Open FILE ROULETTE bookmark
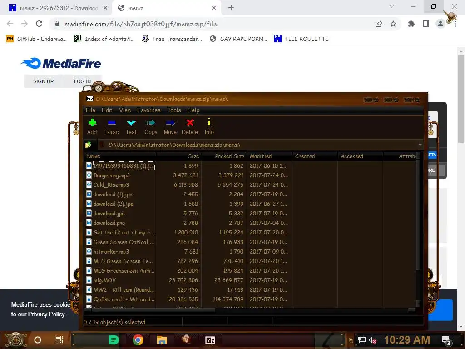Viewport: 465px width, 349px height. (x=302, y=39)
